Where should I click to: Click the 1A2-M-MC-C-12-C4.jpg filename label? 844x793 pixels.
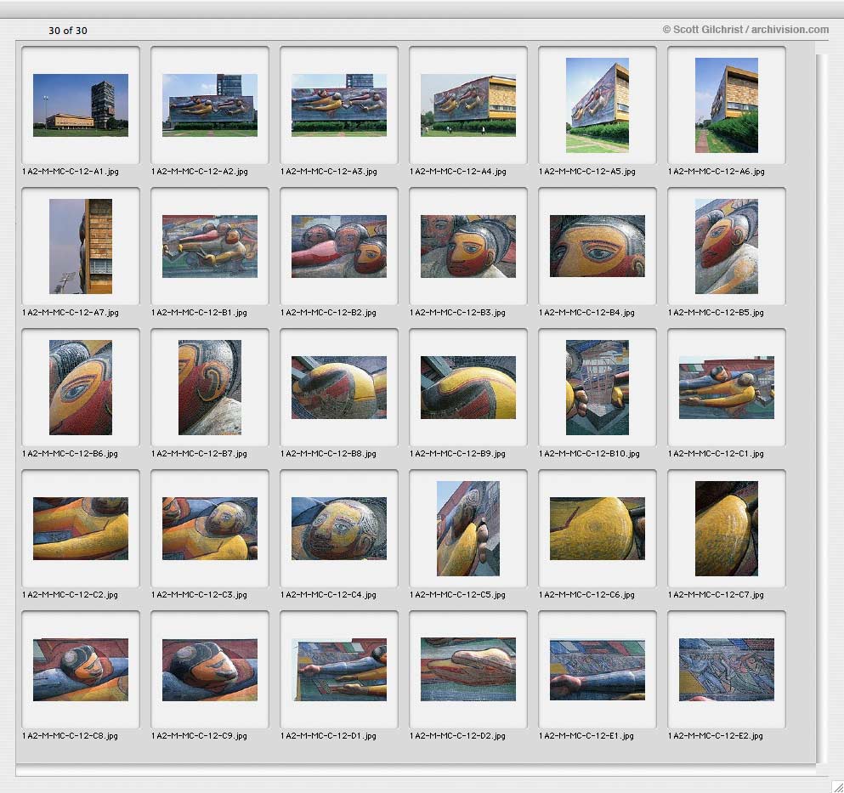pos(328,595)
